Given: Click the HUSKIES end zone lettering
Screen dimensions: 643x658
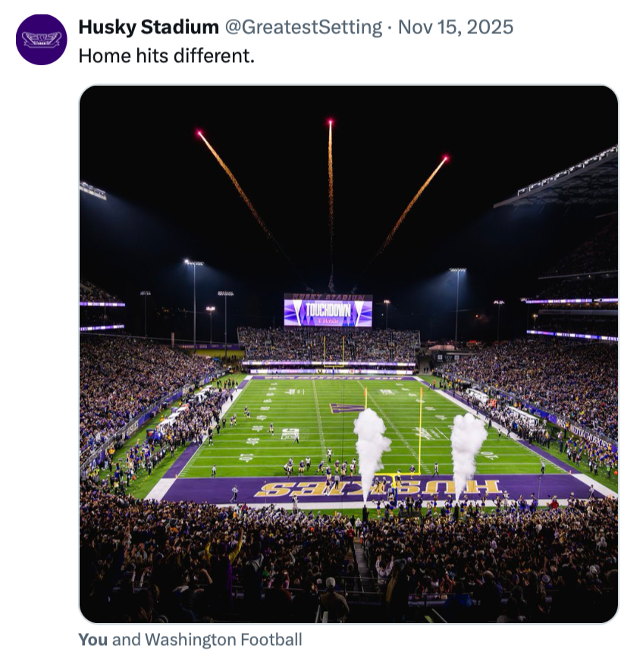Looking at the screenshot, I should 379,488.
